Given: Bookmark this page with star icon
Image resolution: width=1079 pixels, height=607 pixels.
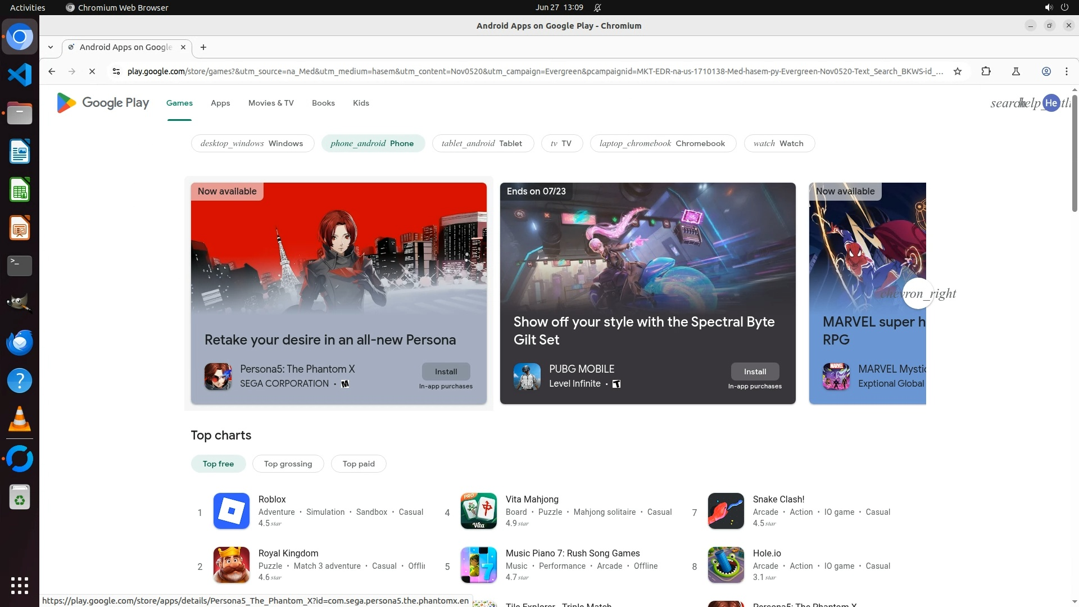Looking at the screenshot, I should tap(958, 71).
